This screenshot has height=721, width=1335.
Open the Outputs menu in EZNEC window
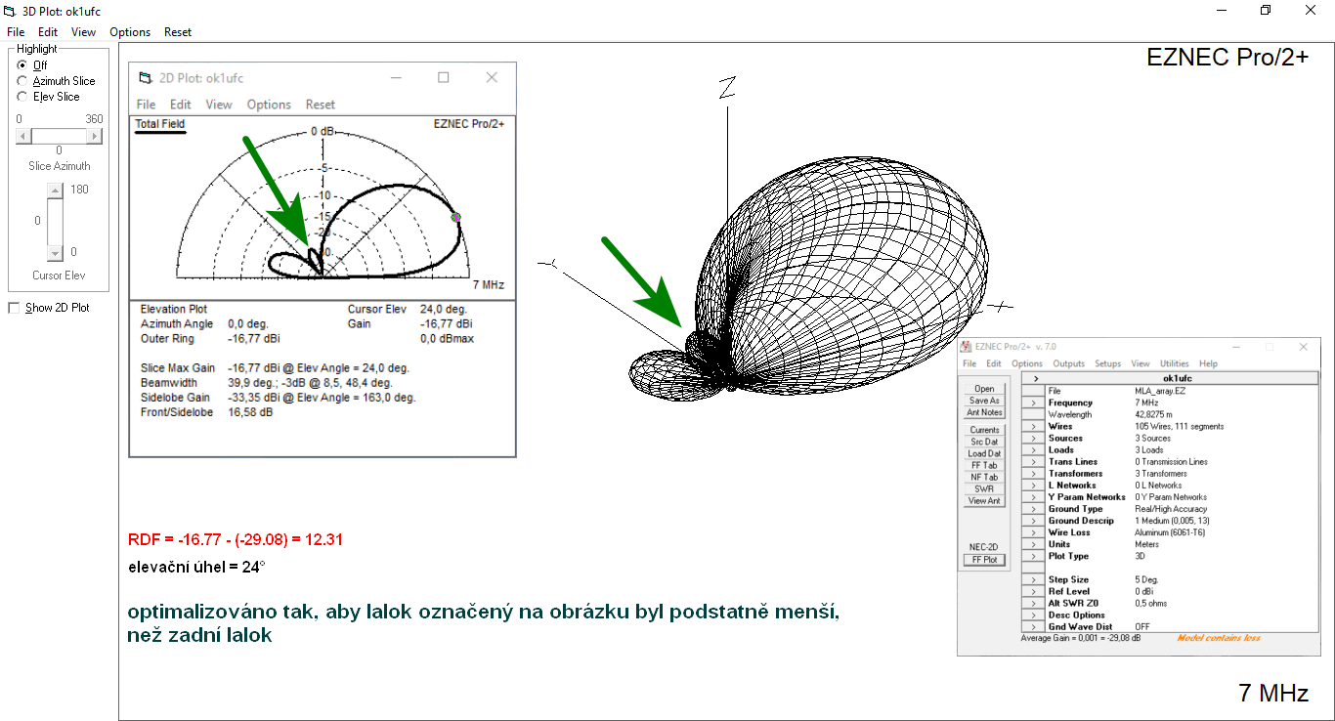(x=1068, y=363)
